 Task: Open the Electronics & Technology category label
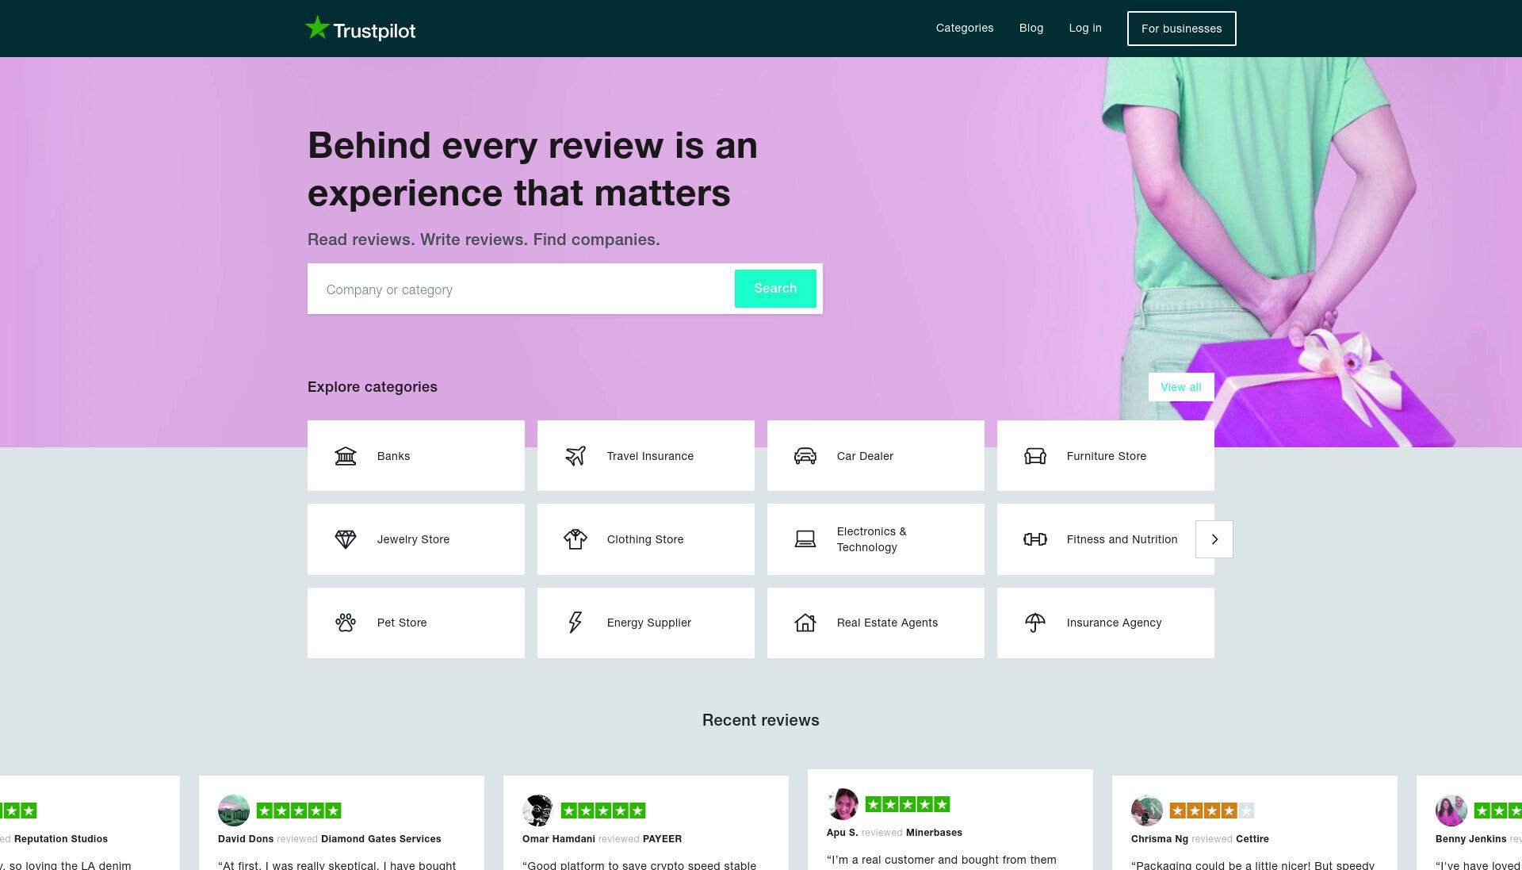click(x=872, y=539)
